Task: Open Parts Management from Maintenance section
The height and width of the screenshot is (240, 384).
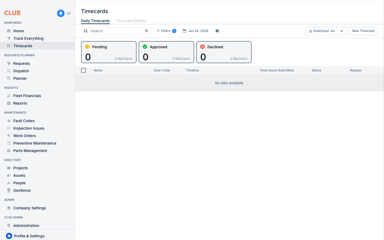Action: click(30, 151)
